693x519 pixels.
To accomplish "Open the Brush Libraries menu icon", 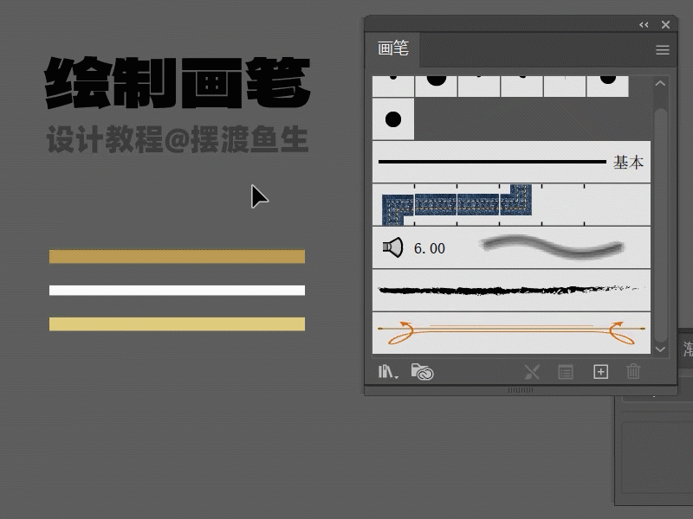I will click(387, 372).
